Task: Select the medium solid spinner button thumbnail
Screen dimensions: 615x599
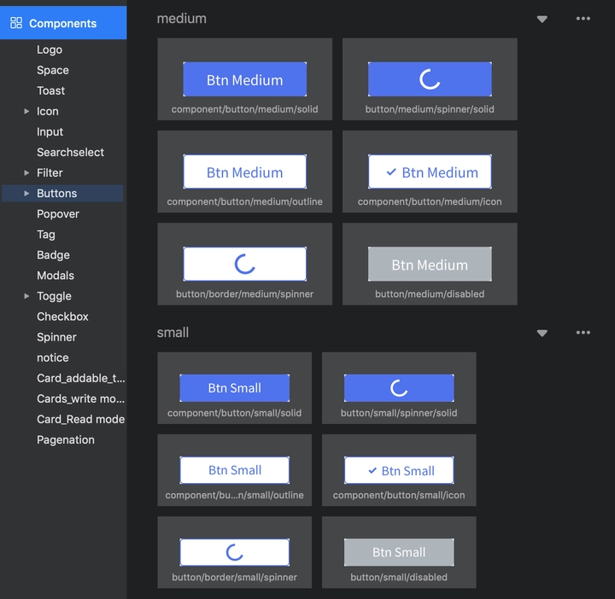Action: point(430,79)
